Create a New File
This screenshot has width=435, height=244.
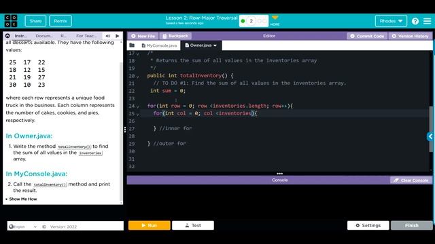(x=143, y=36)
